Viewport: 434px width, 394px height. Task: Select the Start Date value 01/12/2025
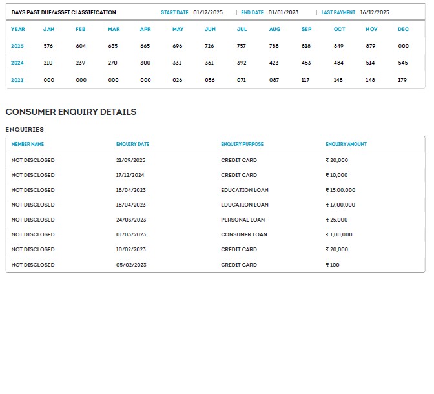[208, 12]
